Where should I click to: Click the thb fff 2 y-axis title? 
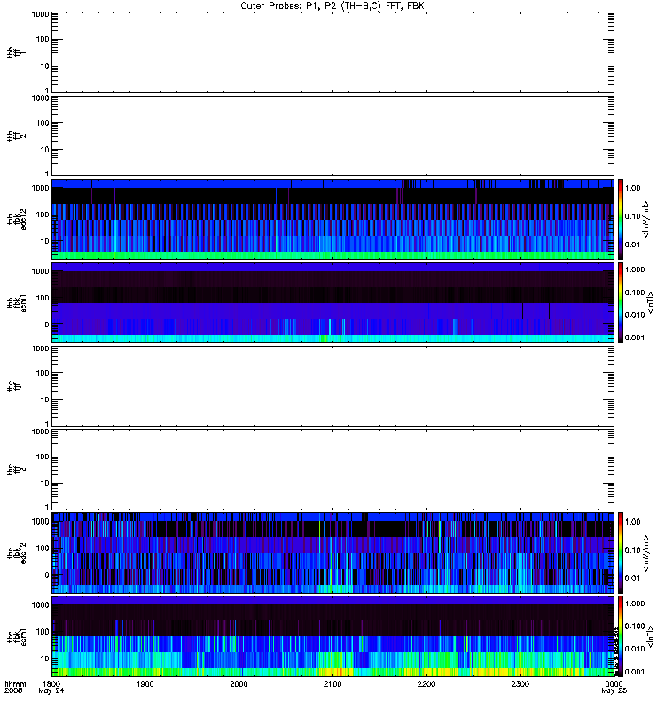pyautogui.click(x=16, y=136)
